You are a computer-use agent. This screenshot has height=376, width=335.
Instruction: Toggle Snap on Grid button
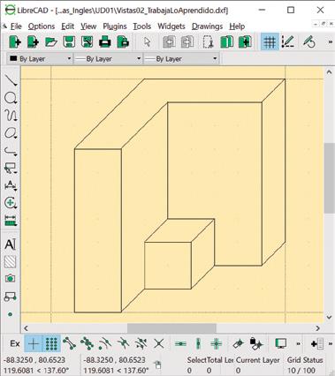51,343
